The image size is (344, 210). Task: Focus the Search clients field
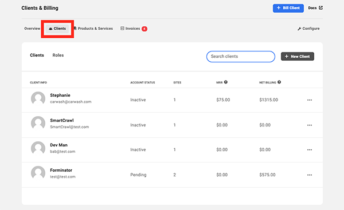click(x=241, y=57)
